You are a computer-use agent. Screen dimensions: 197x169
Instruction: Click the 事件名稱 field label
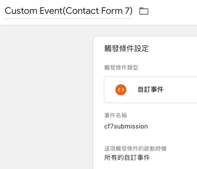pos(115,115)
